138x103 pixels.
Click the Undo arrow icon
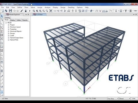coord(14,11)
